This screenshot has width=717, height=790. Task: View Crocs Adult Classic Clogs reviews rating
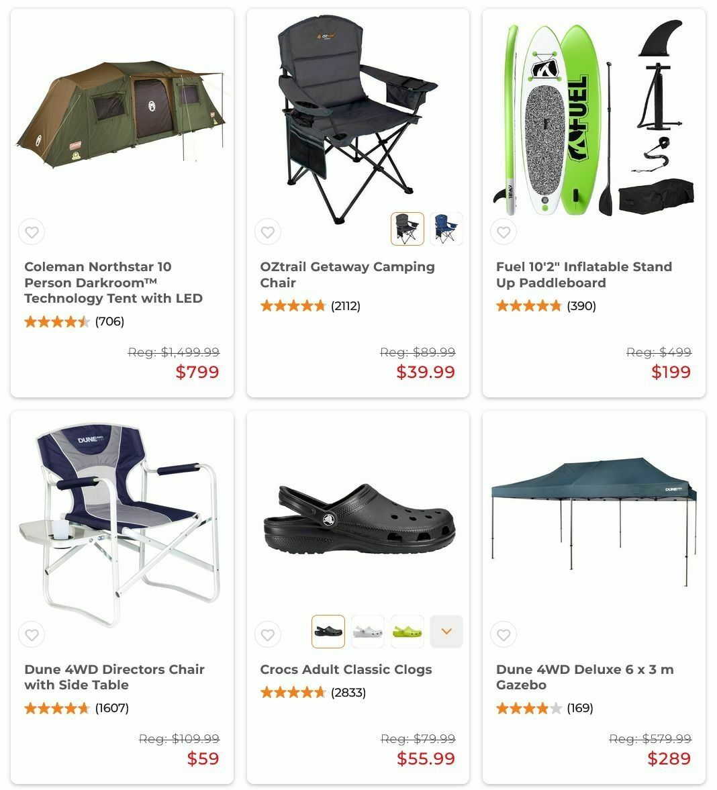(x=313, y=693)
